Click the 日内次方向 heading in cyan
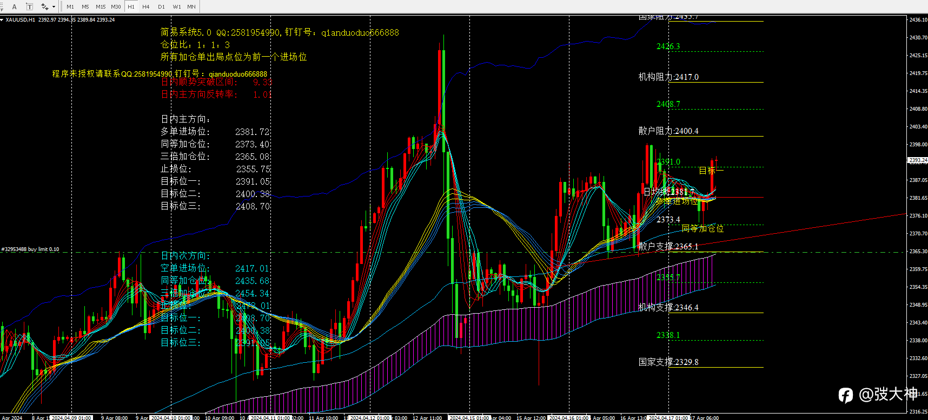Viewport: 928px width, 420px height. pos(185,256)
